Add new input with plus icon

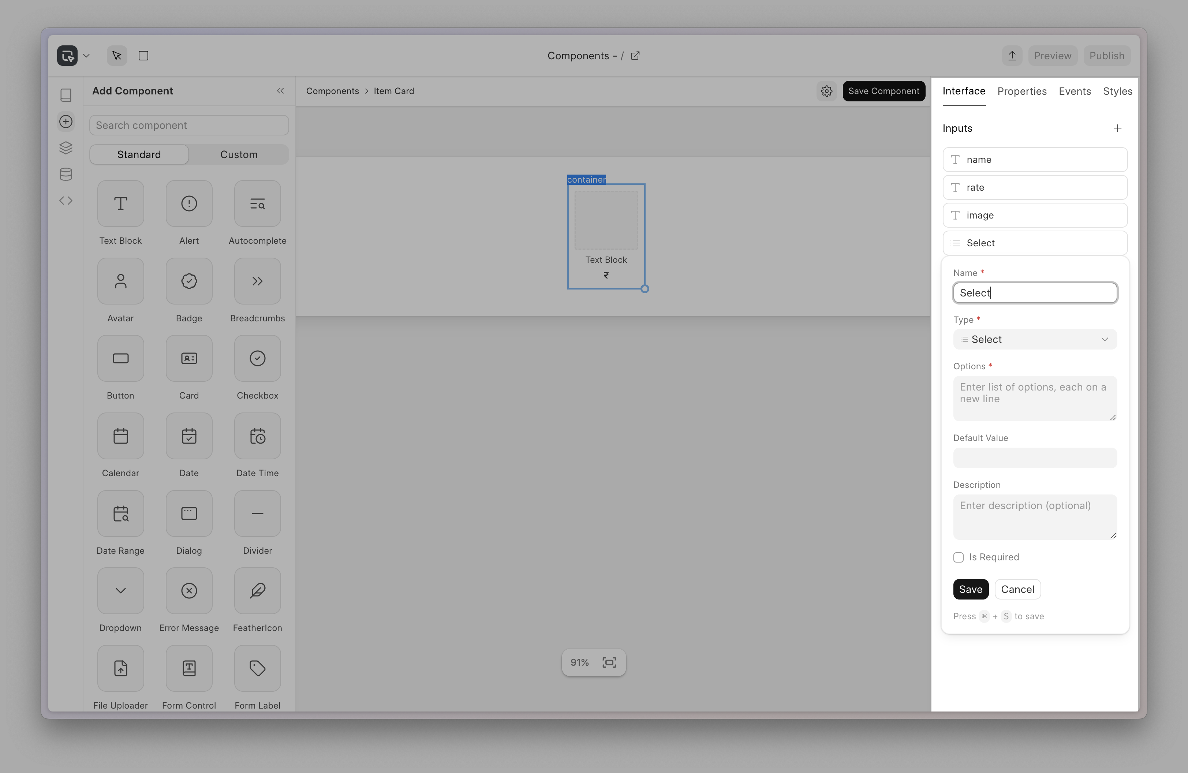point(1117,128)
